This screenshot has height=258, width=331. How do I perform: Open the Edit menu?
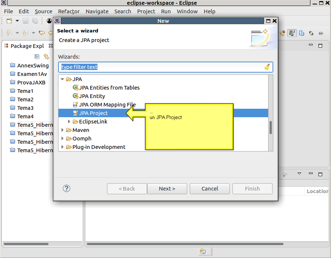pyautogui.click(x=24, y=11)
